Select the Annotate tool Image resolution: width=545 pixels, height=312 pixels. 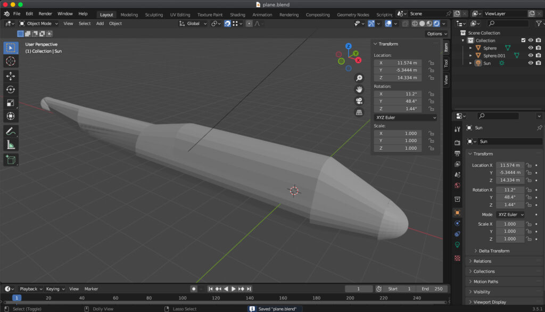coord(10,132)
